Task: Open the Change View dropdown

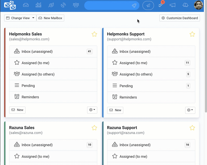Action: point(20,18)
